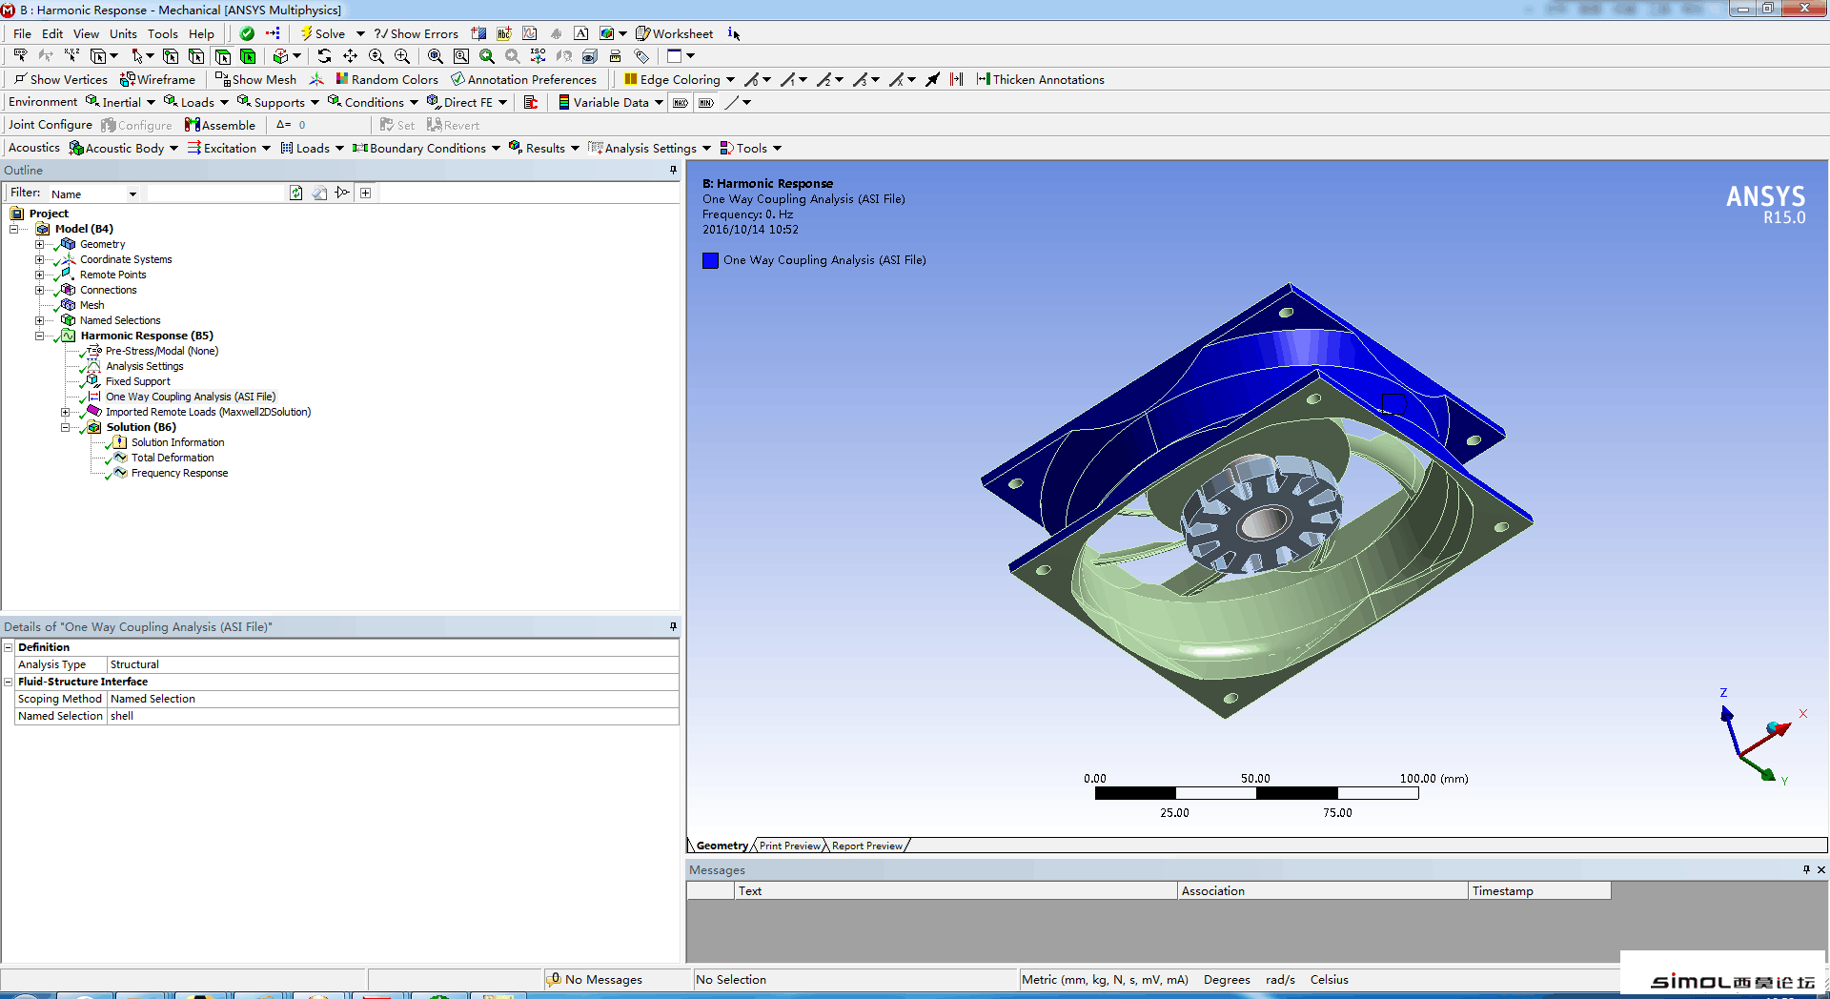The image size is (1830, 999).
Task: Select edge selection filter
Action: click(196, 56)
